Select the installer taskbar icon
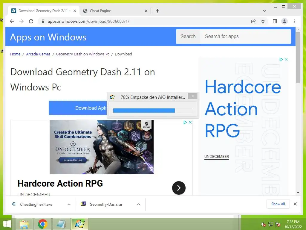The height and width of the screenshot is (230, 306). click(79, 224)
